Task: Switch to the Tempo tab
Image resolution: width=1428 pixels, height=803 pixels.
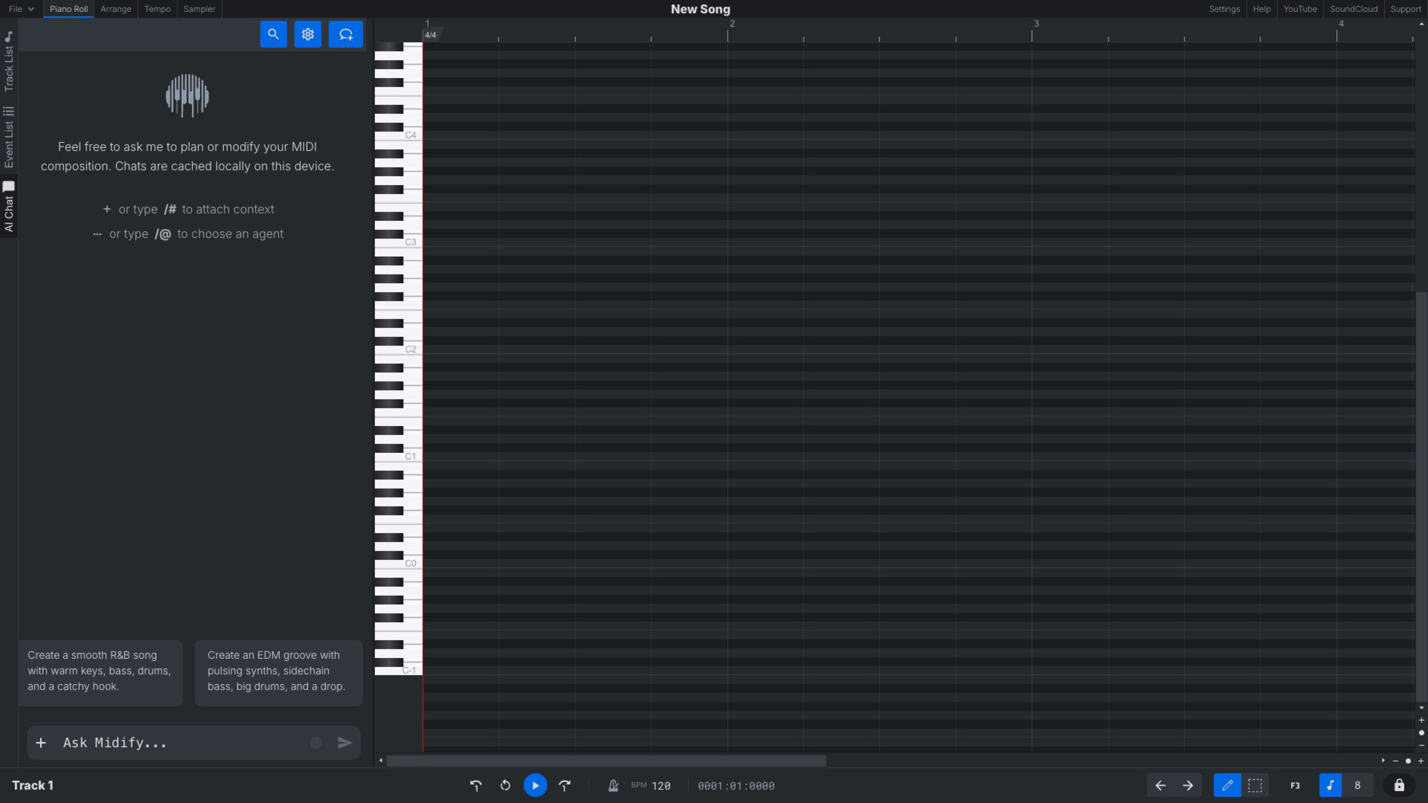Action: tap(157, 9)
